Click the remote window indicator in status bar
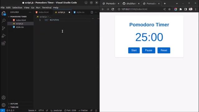Viewport: 199px width, 112px height. (2, 110)
